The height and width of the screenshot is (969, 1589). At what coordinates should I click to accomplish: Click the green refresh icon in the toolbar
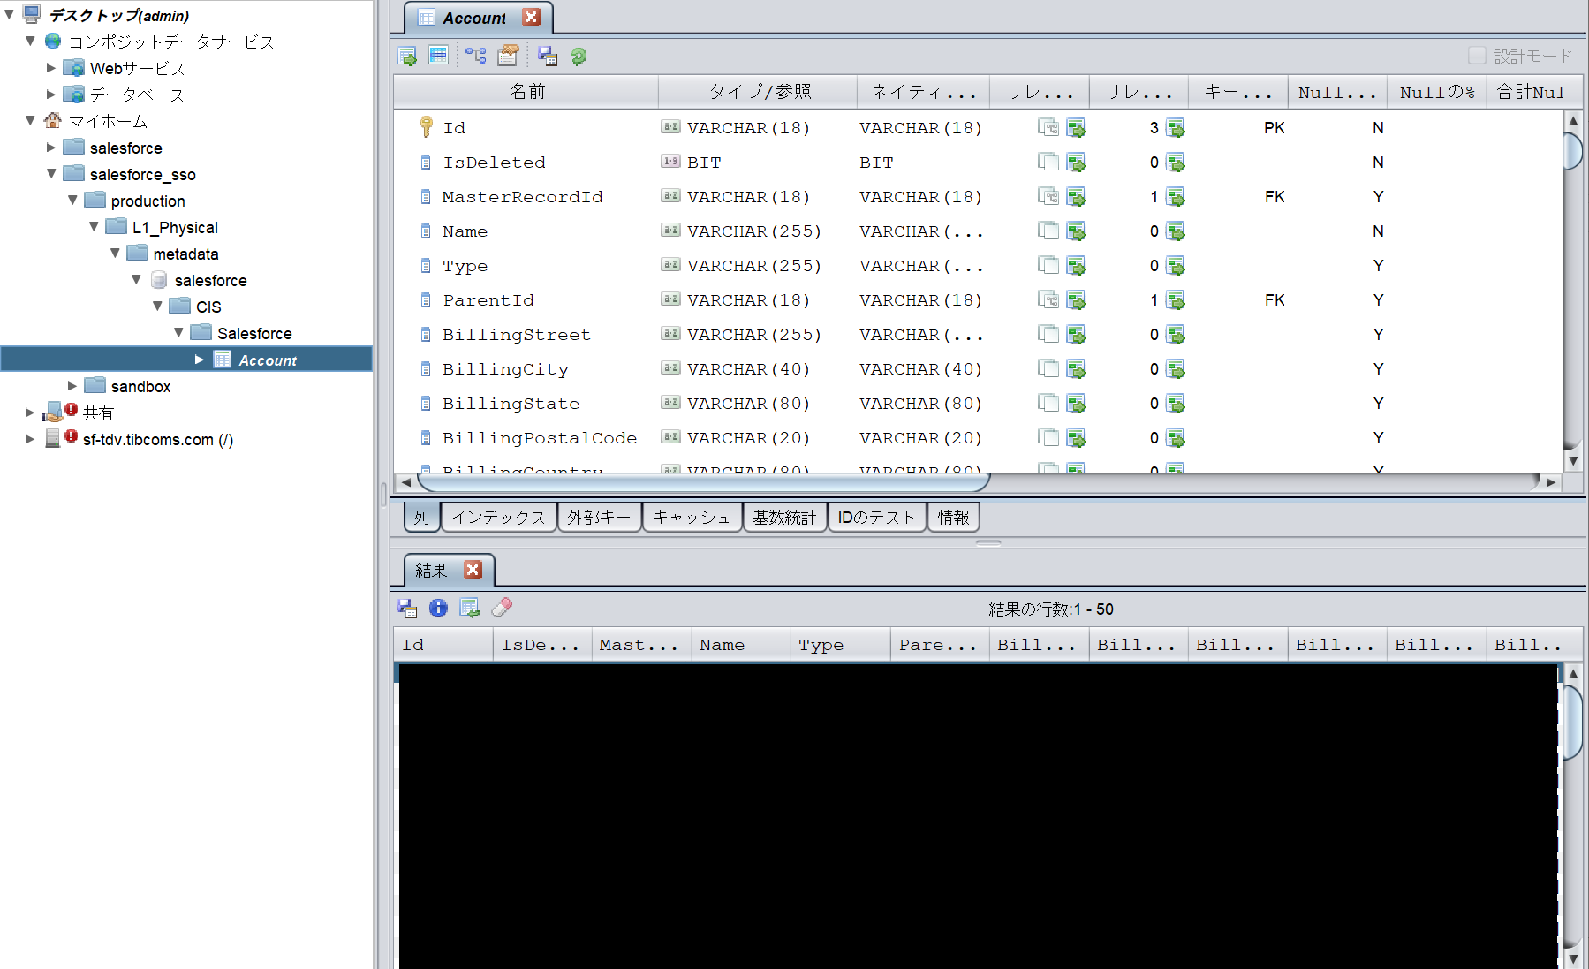(x=579, y=57)
